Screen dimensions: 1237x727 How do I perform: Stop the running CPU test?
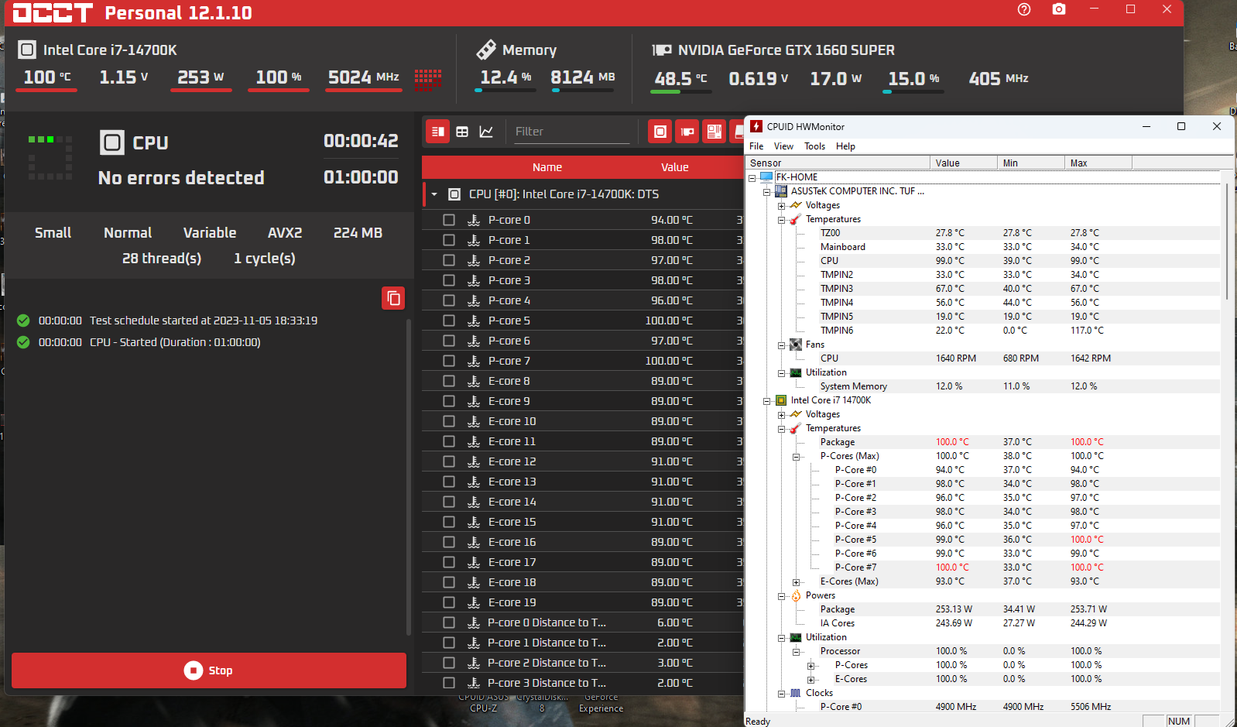[209, 670]
